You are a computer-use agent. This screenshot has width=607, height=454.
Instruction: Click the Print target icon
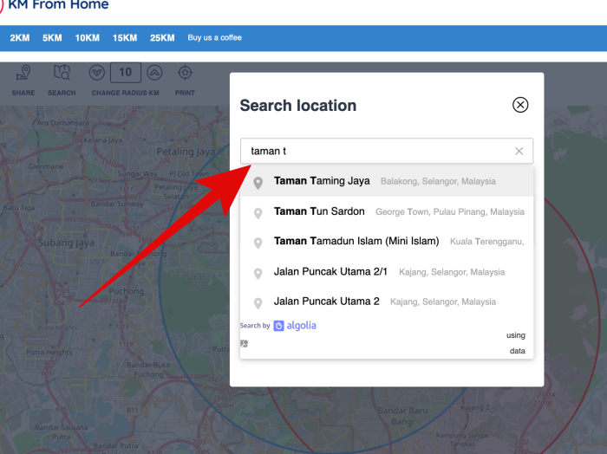pos(185,73)
